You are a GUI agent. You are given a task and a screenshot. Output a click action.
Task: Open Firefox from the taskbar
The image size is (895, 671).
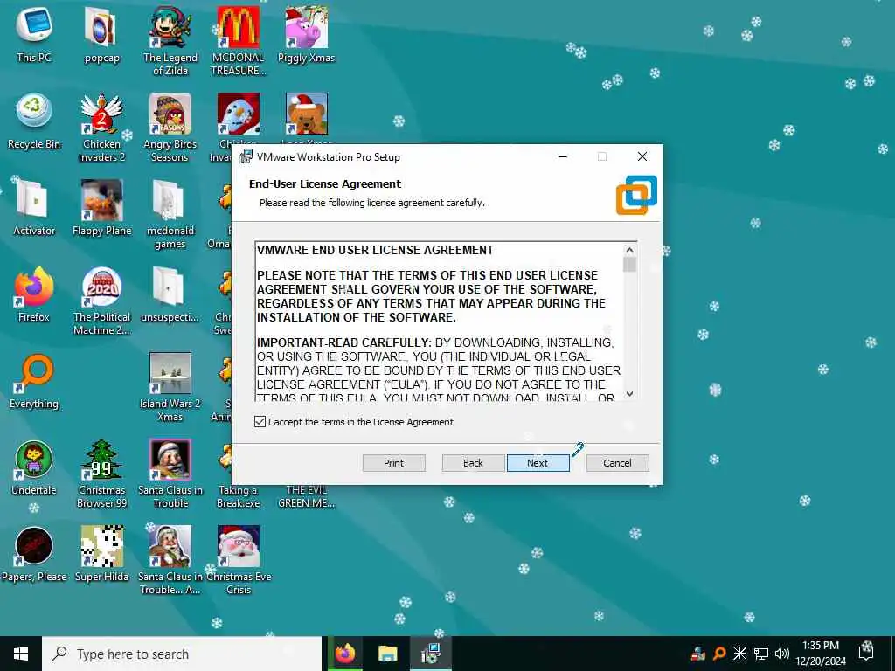[x=344, y=654]
